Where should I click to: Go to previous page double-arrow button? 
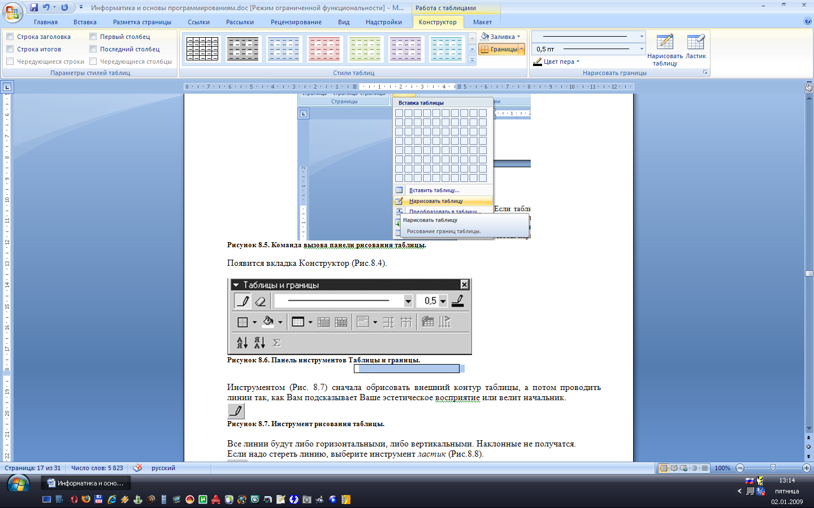[x=809, y=437]
